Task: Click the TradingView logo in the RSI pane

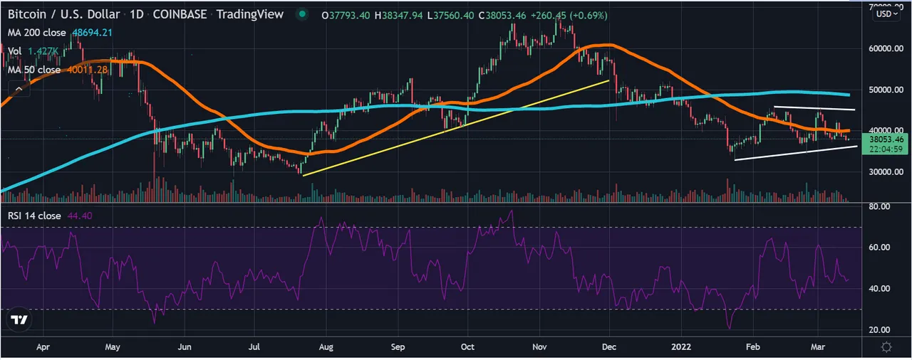Action: [x=20, y=321]
